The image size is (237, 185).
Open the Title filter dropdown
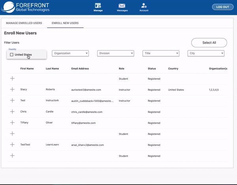pyautogui.click(x=161, y=53)
